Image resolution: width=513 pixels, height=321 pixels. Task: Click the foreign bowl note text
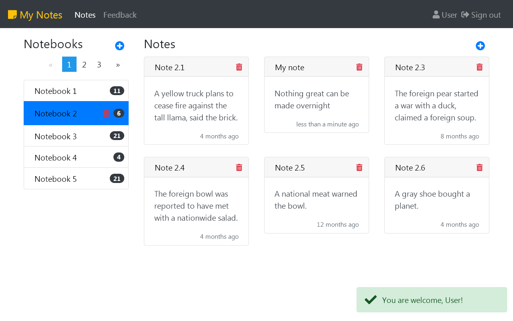196,206
